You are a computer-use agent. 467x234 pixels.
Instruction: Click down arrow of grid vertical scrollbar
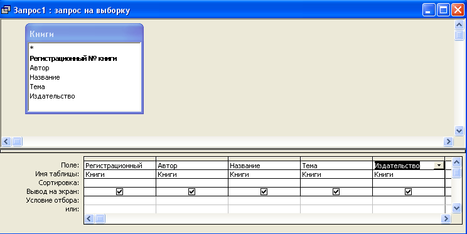pyautogui.click(x=456, y=208)
